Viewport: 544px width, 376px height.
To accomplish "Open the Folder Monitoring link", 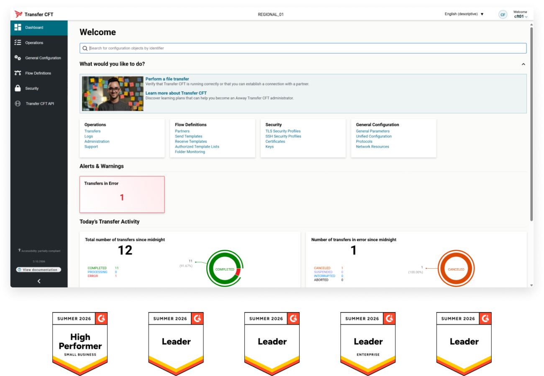I will tap(190, 152).
